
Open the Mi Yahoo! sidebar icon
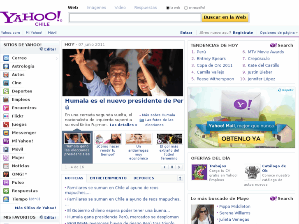click(x=6, y=141)
